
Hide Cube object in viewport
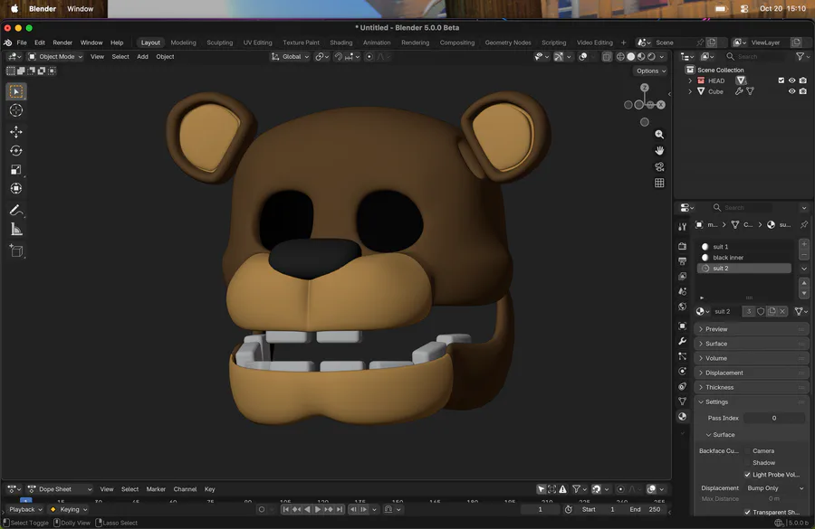pos(791,91)
